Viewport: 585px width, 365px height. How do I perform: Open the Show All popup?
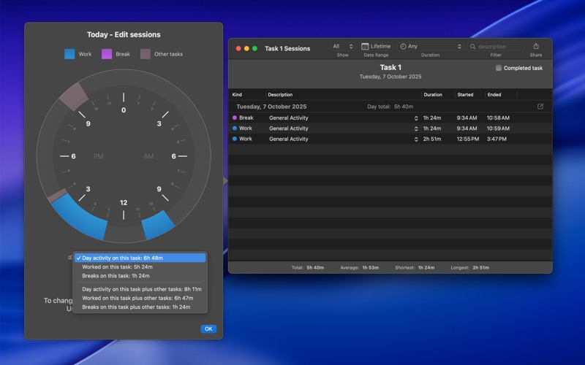342,46
